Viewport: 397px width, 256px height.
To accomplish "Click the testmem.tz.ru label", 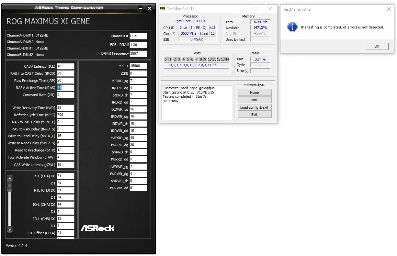I will pyautogui.click(x=254, y=85).
